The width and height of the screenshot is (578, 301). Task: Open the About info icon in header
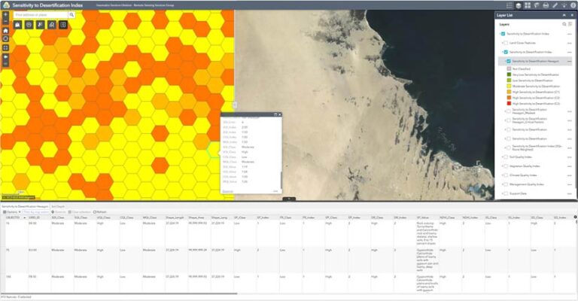click(x=573, y=5)
